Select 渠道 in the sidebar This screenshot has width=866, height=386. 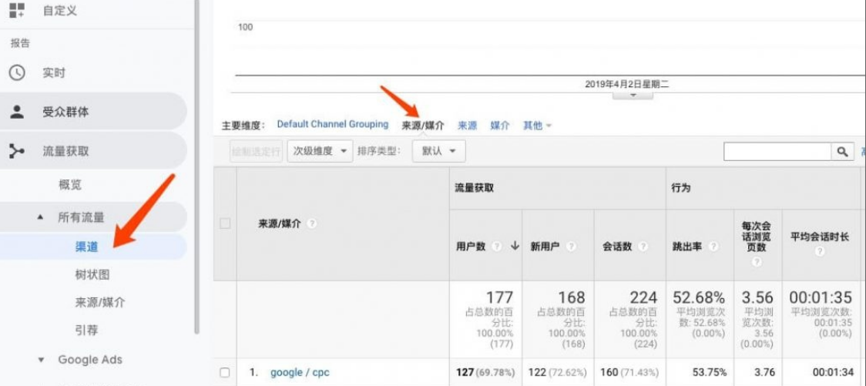tap(87, 247)
